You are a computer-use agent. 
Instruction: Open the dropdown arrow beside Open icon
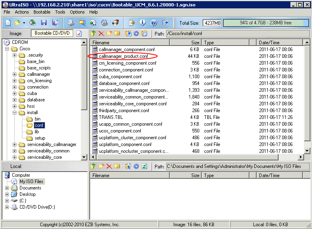[x=24, y=23]
